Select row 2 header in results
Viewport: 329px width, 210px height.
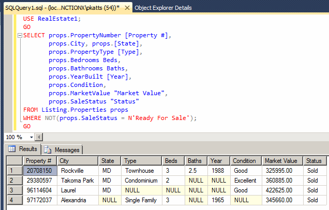(14, 181)
